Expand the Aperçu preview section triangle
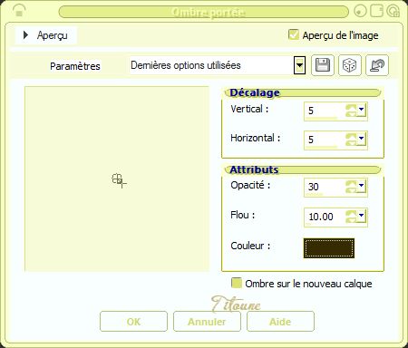This screenshot has width=408, height=348. point(25,35)
